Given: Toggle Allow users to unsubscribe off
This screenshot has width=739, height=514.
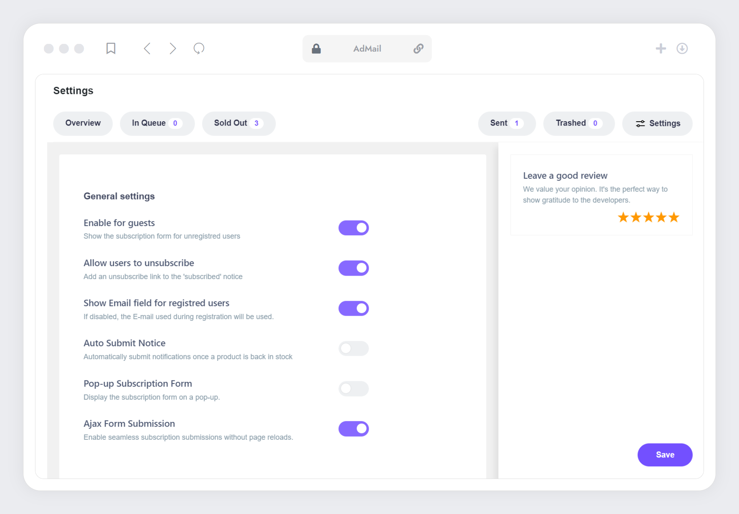Looking at the screenshot, I should [x=353, y=268].
